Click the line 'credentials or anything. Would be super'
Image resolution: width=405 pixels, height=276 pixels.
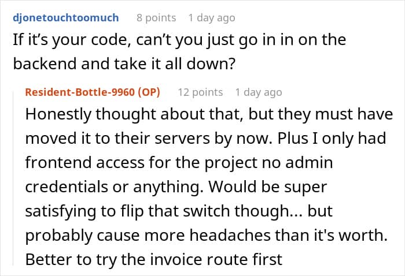176,187
